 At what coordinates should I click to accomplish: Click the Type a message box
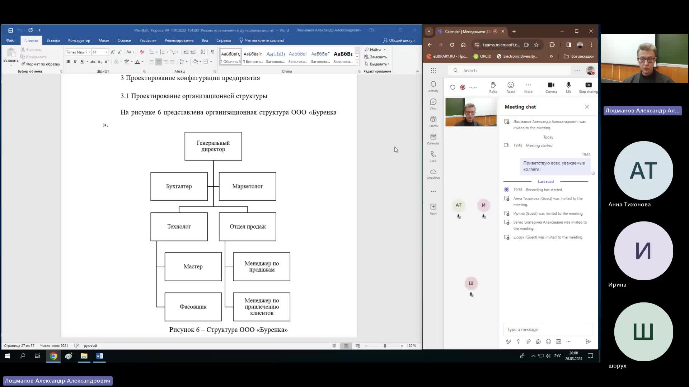[x=548, y=330]
